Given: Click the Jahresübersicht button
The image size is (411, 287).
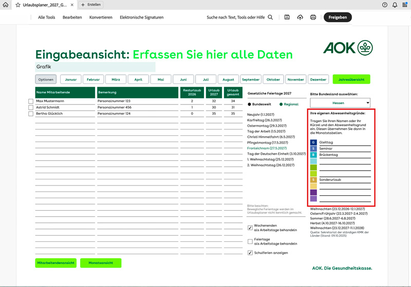Looking at the screenshot, I should pos(351,79).
